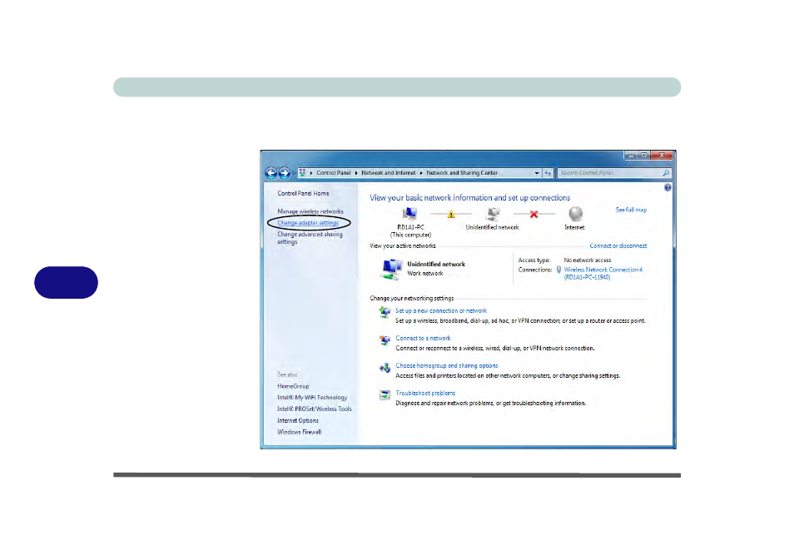794x560 pixels.
Task: Open Change adapter settings link
Action: (x=308, y=223)
